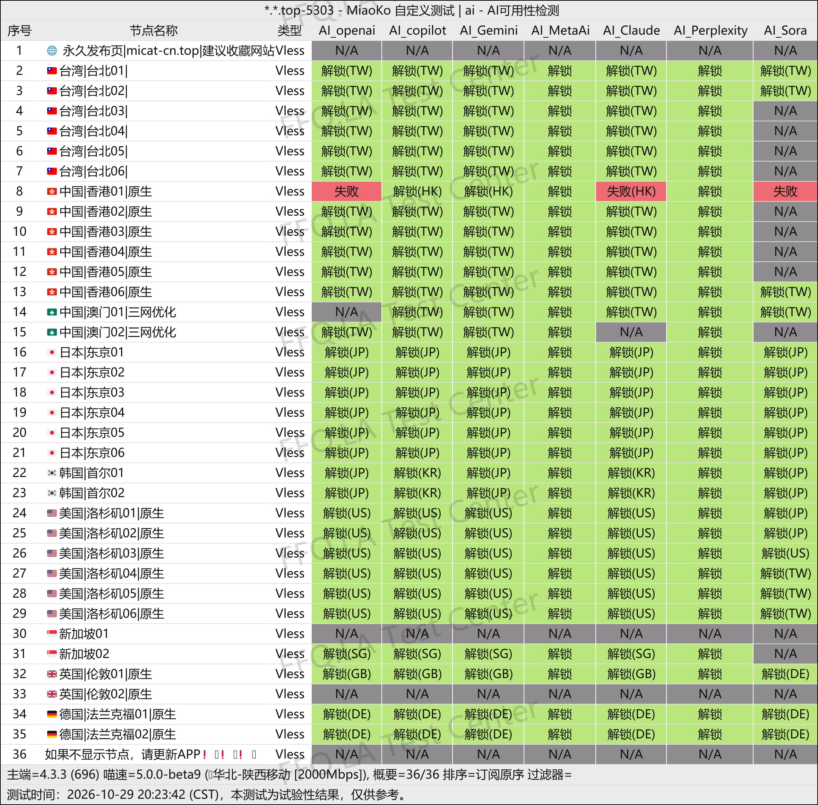Click the AI_Gemini column header

point(489,31)
